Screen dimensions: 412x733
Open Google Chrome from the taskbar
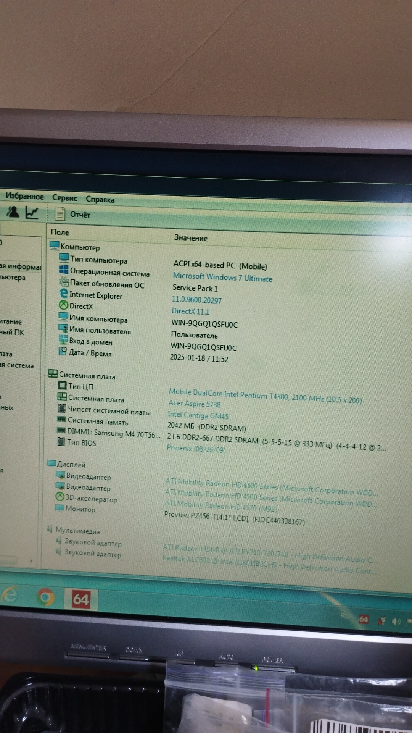[45, 597]
